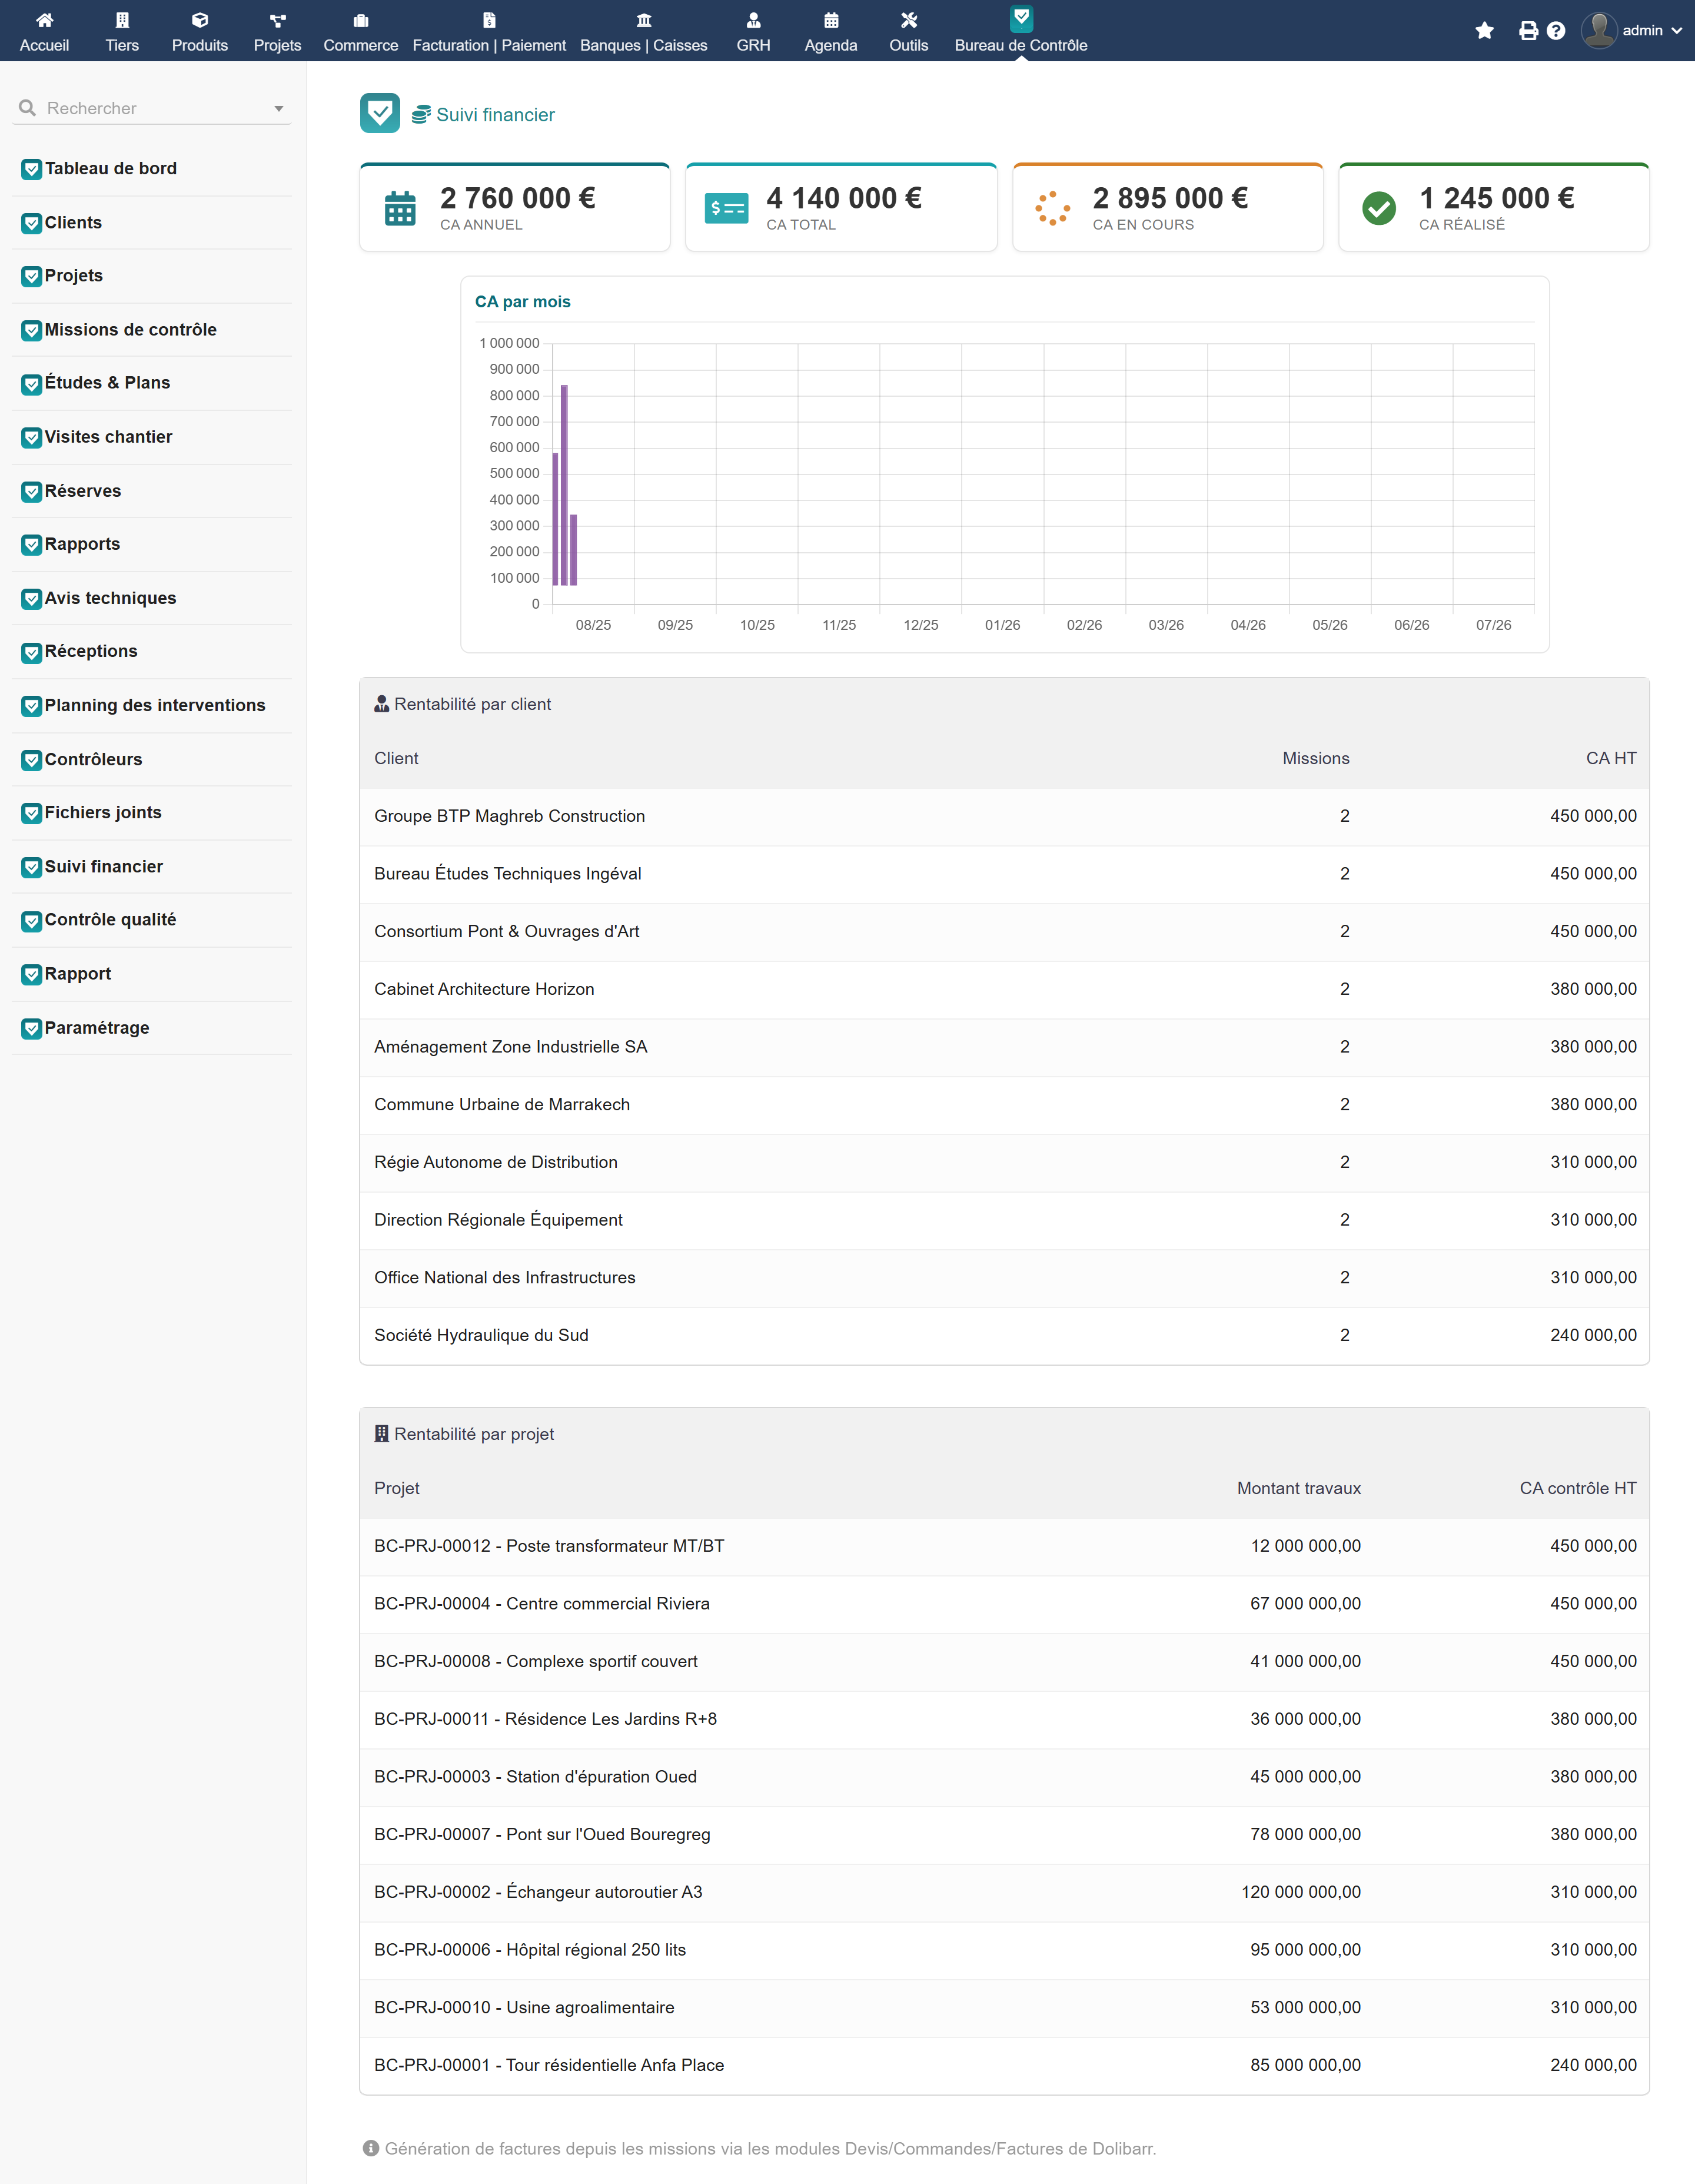Image resolution: width=1695 pixels, height=2184 pixels.
Task: Open Planning des interventions in the sidebar
Action: (155, 706)
